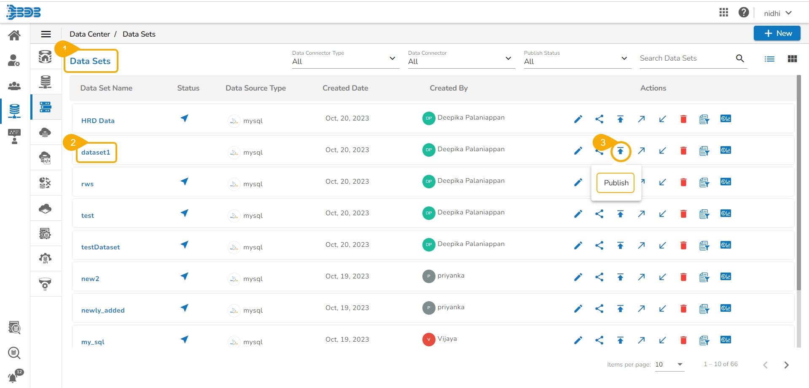Select the Publish tooltip option
Image resolution: width=809 pixels, height=388 pixels.
click(615, 183)
